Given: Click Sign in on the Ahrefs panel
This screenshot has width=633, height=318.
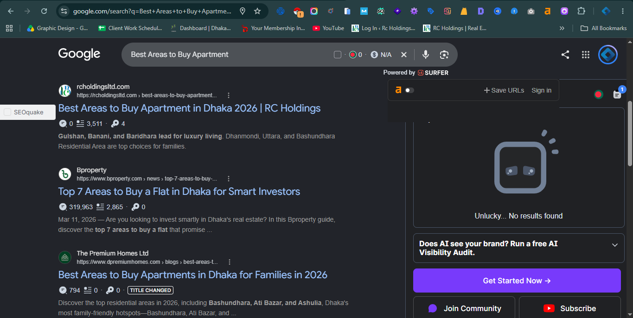Looking at the screenshot, I should coord(541,90).
